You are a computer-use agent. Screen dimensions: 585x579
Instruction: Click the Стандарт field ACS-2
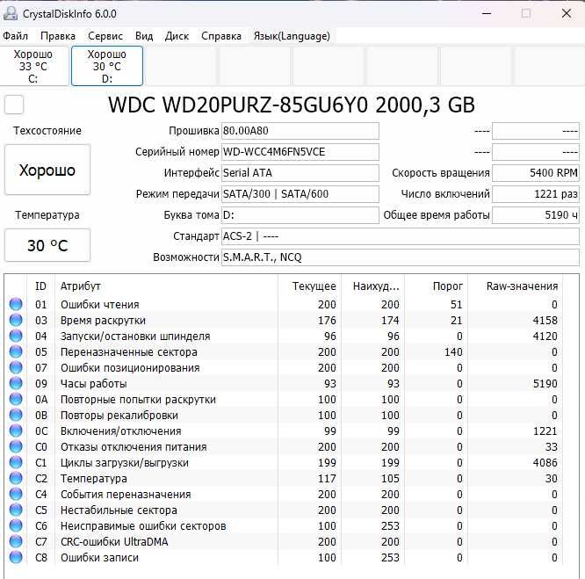pos(401,236)
